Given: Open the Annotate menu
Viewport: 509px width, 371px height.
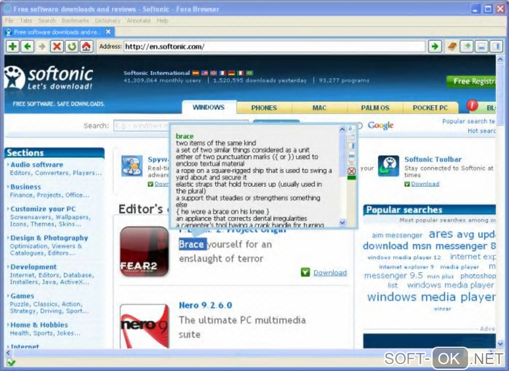Looking at the screenshot, I should click(139, 20).
